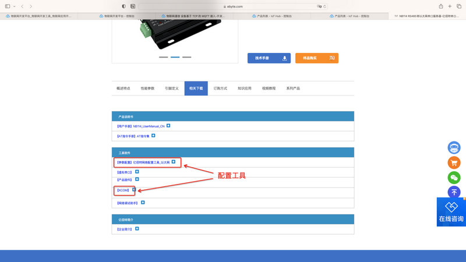Click download icon beside 网络调试助手
The height and width of the screenshot is (262, 466).
(x=143, y=203)
